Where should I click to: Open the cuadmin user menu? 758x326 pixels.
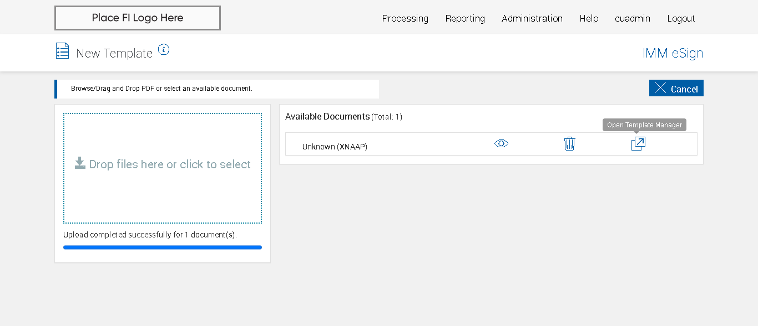633,18
